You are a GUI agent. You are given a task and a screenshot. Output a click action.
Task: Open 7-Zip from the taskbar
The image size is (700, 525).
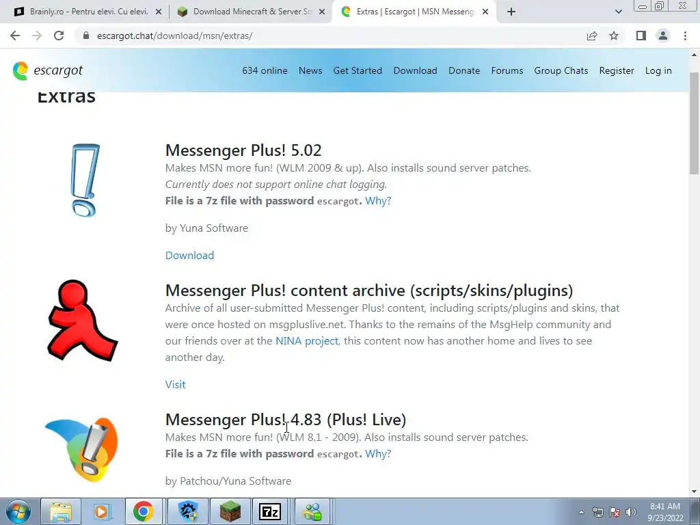point(270,511)
